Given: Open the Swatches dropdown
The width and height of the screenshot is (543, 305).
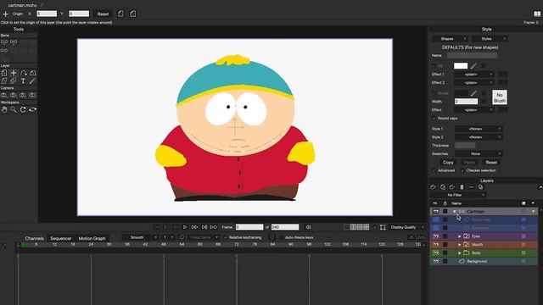Looking at the screenshot, I should [x=479, y=153].
